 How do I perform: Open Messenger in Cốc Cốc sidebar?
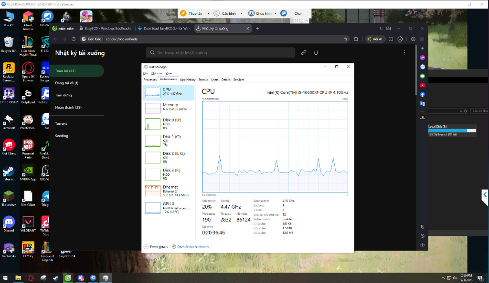click(x=422, y=58)
